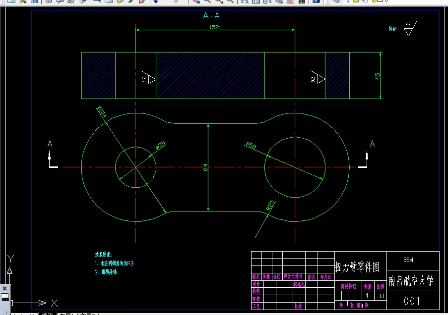448x315 pixels.
Task: Click the table grid icon in the toolbar
Action: click(302, 1)
